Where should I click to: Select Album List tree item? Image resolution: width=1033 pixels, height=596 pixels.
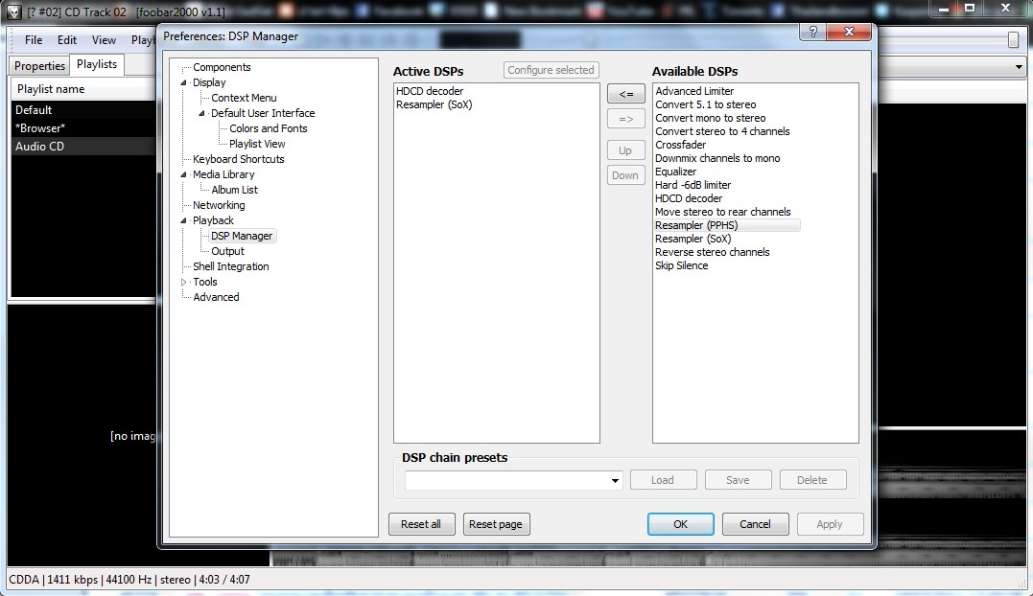coord(235,190)
